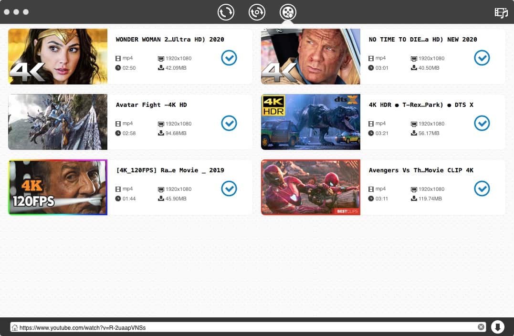Viewport: 514px width, 336px height.
Task: Click the monitor icon on Wonder Woman card
Action: click(x=161, y=59)
